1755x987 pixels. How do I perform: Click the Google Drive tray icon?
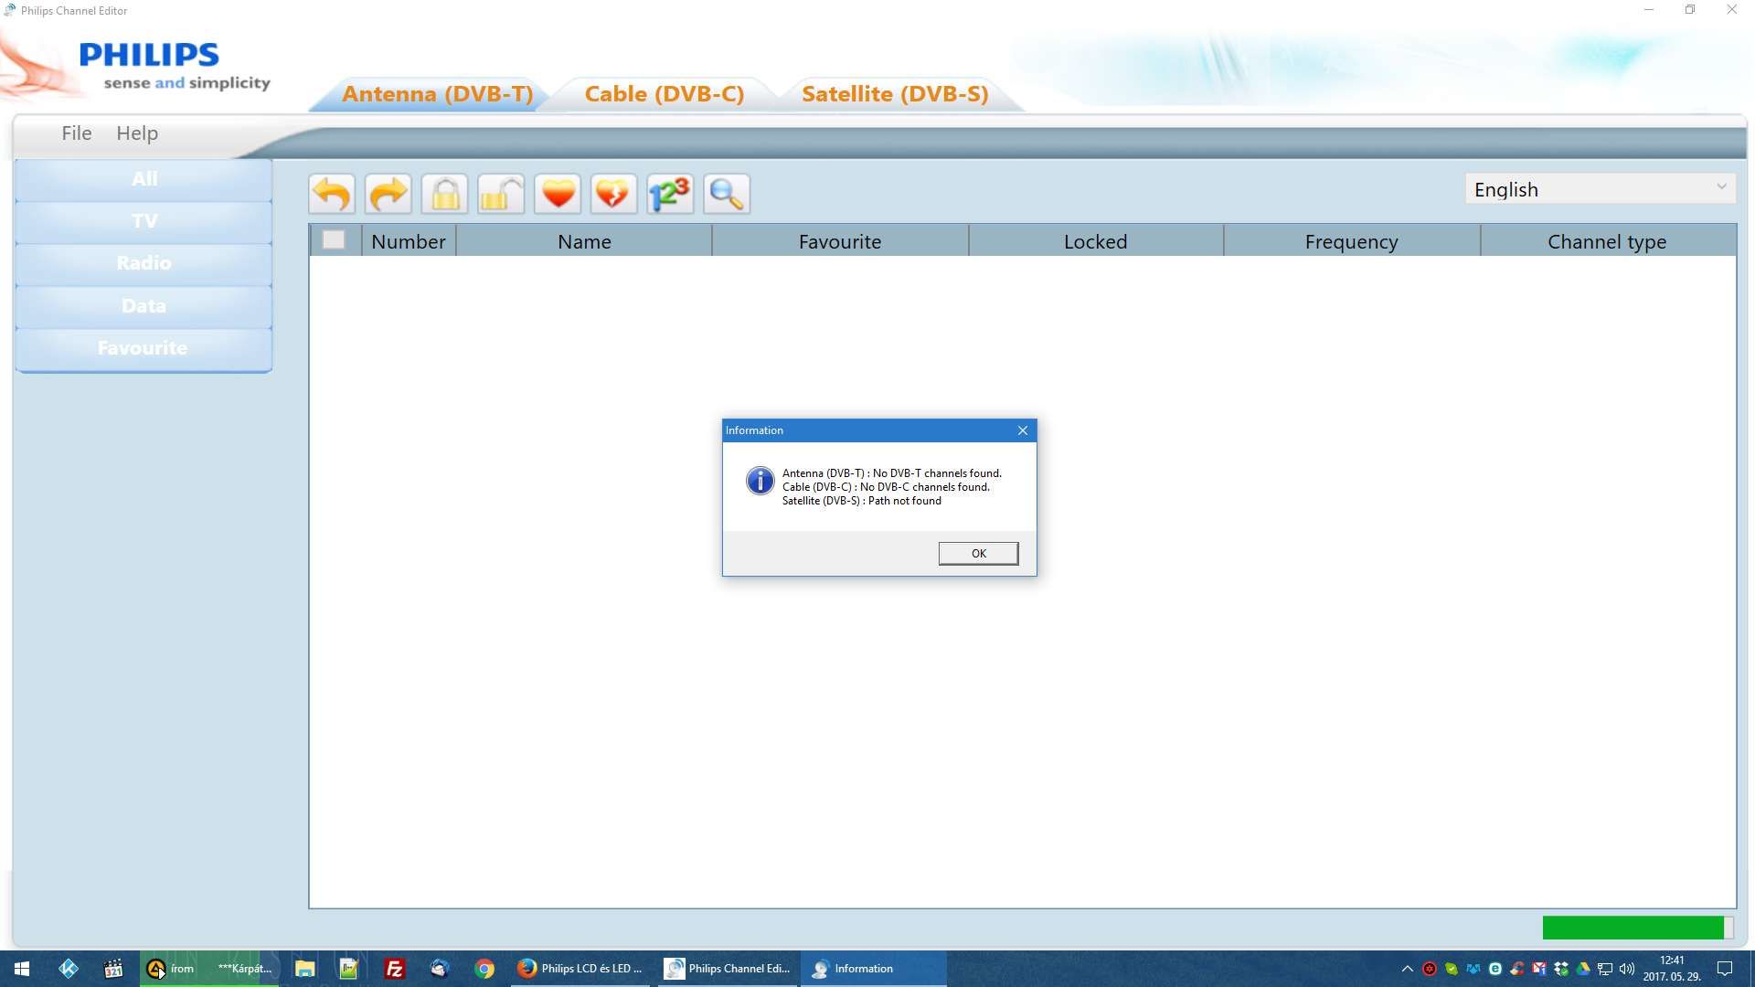pyautogui.click(x=1583, y=969)
